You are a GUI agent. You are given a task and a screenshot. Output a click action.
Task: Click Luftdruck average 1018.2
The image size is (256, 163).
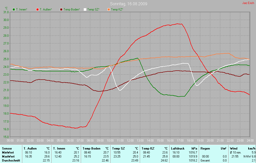coord(193,161)
